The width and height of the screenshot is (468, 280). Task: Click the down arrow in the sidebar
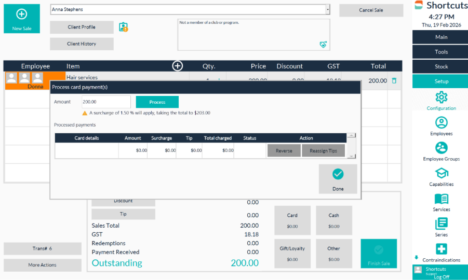coord(417,257)
